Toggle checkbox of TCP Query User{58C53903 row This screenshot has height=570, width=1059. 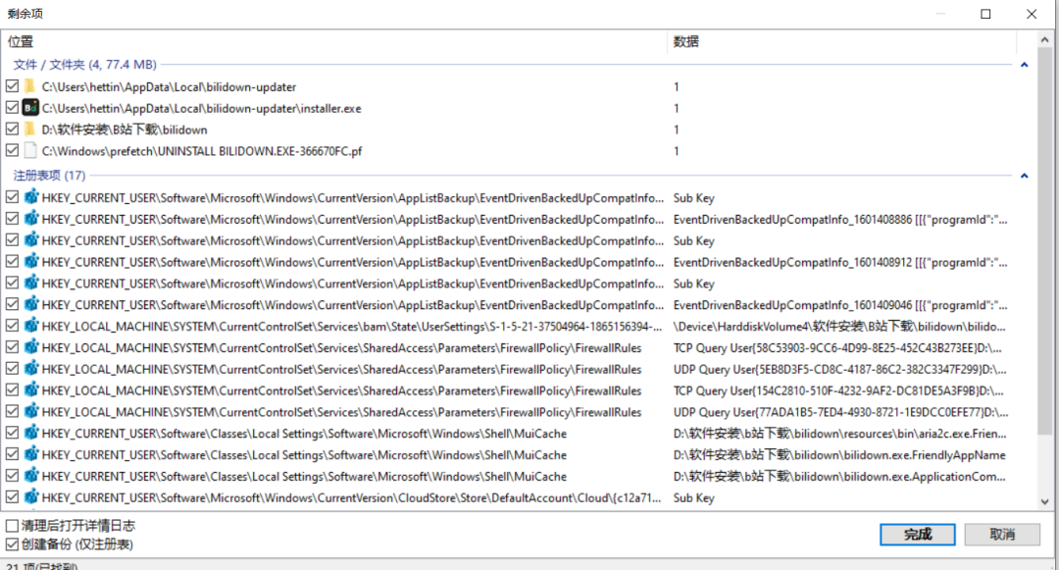pos(12,347)
